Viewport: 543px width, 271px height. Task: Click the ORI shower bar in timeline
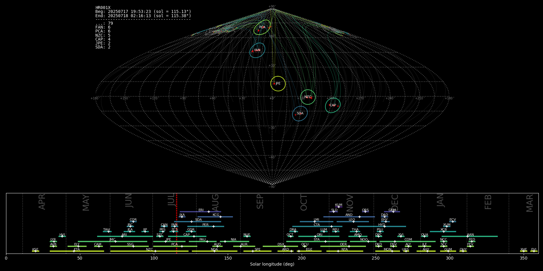pyautogui.click(x=319, y=236)
